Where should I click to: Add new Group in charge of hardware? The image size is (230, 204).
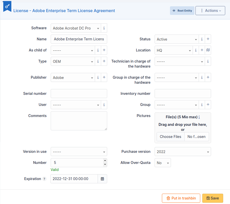208,77
